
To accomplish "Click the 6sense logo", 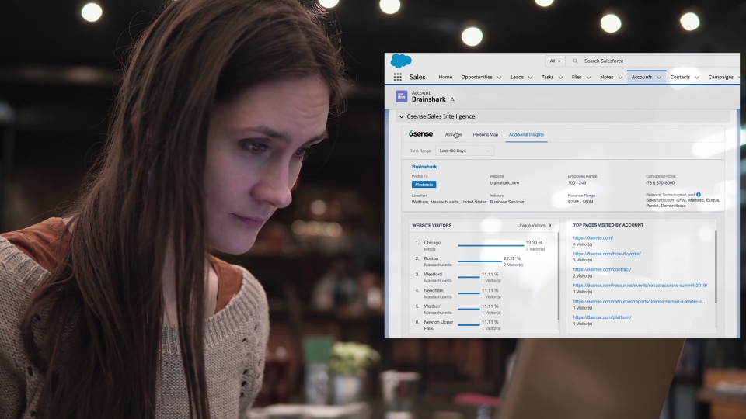I will 420,134.
